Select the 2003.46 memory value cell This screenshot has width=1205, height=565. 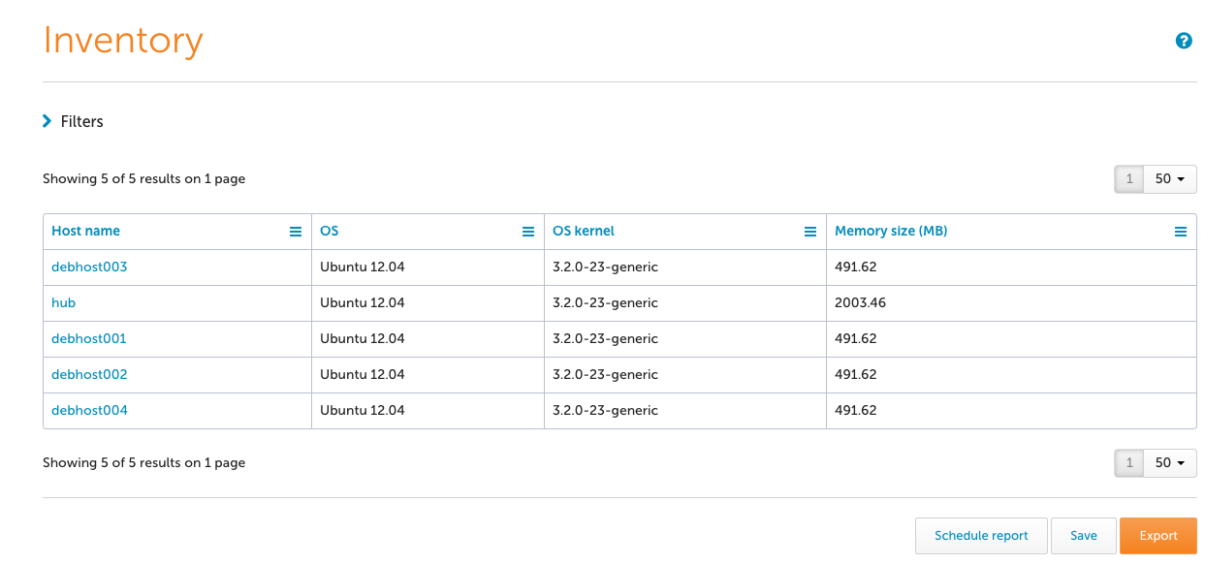[x=1011, y=303]
